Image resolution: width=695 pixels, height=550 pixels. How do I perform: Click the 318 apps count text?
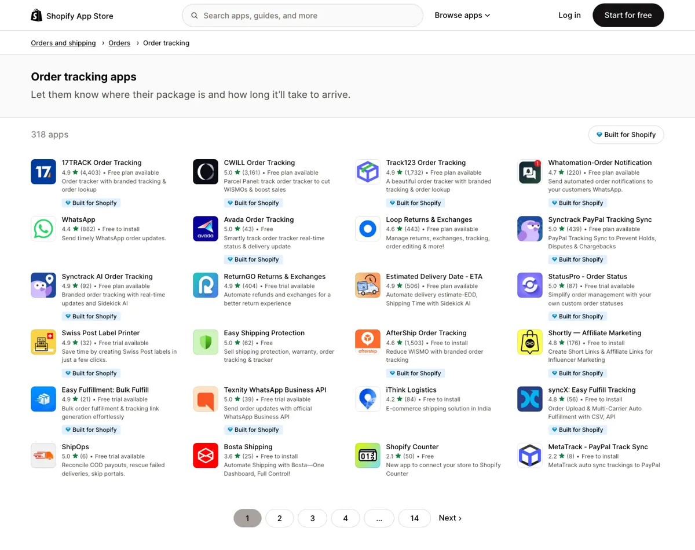[50, 134]
